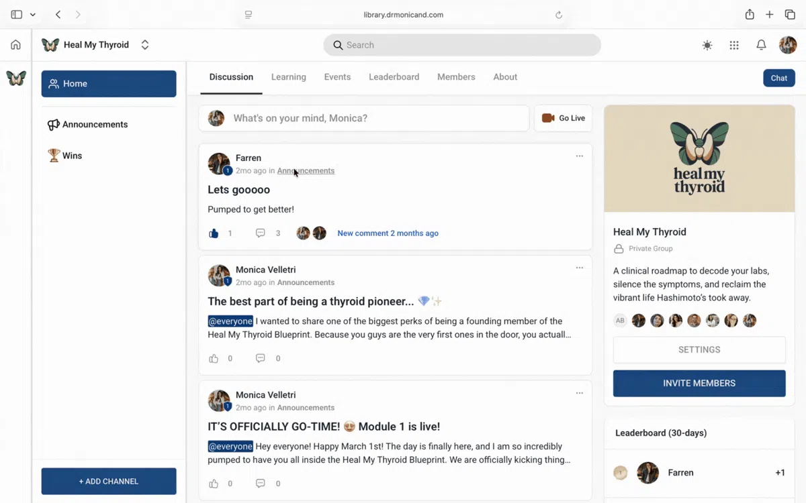Expand the sidebar options chevron in Safari toolbar
This screenshot has width=806, height=503.
pos(32,15)
